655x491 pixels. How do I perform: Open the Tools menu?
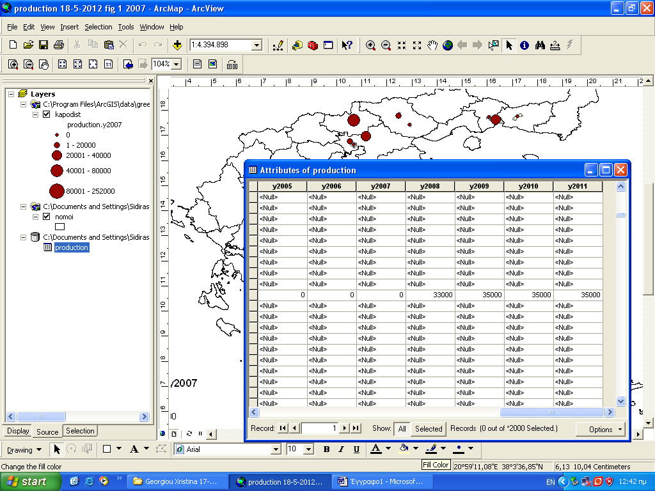tap(126, 27)
